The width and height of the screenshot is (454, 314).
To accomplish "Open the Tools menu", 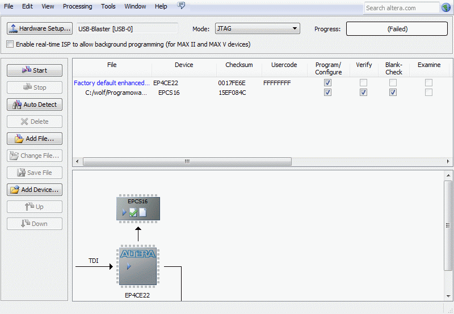I will [108, 6].
